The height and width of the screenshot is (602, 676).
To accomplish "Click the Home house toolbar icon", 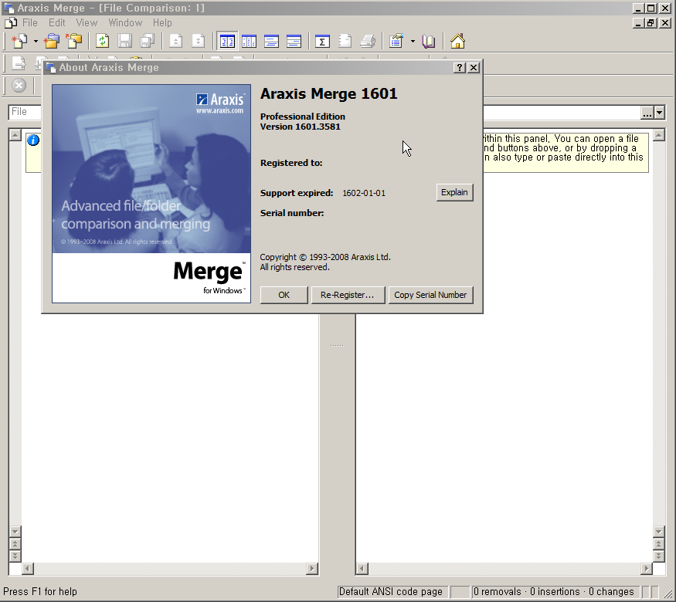I will click(457, 42).
